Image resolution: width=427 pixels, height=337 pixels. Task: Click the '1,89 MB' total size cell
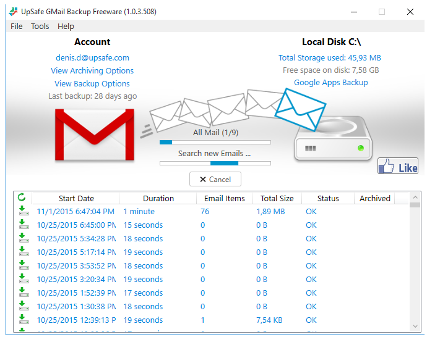pyautogui.click(x=270, y=211)
